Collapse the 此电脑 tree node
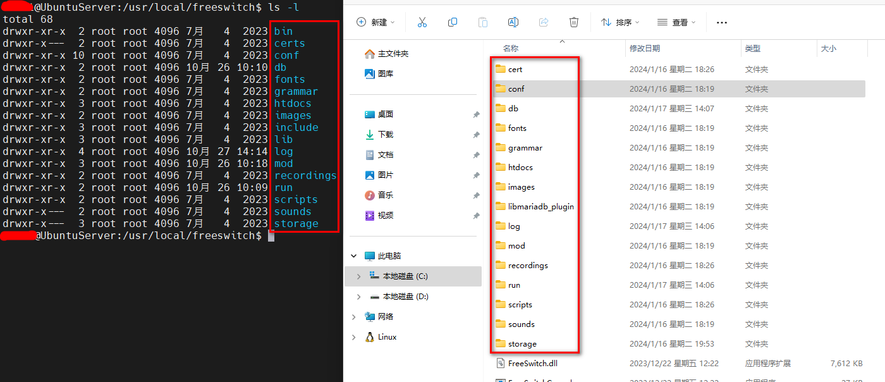 tap(353, 256)
